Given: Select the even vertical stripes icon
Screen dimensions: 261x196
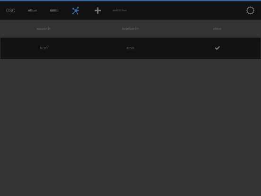Looking at the screenshot, I should (x=54, y=10).
